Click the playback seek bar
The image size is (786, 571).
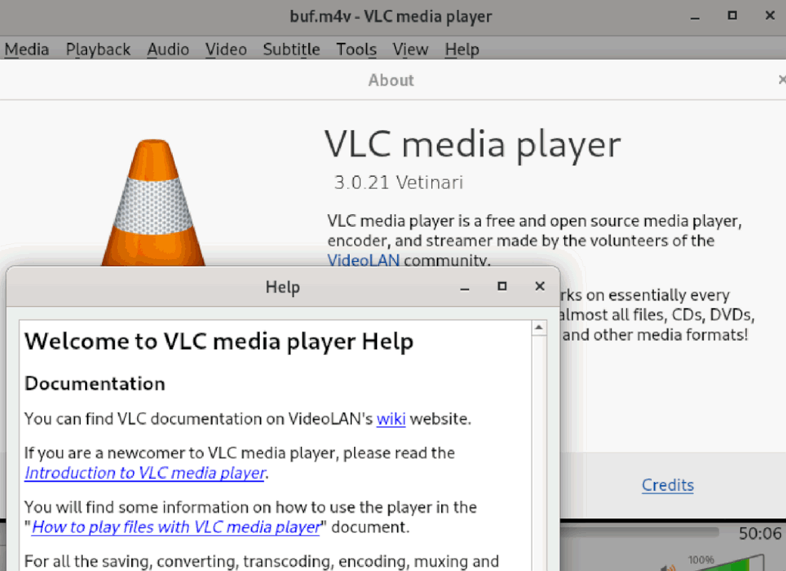click(639, 532)
